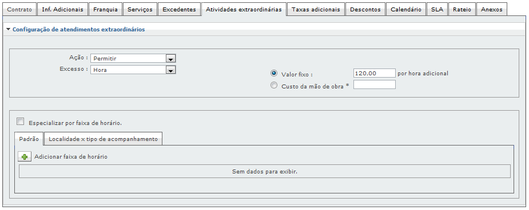Screen dimensions: 529x210
Task: Click the green plus add icon
Action: pos(24,157)
